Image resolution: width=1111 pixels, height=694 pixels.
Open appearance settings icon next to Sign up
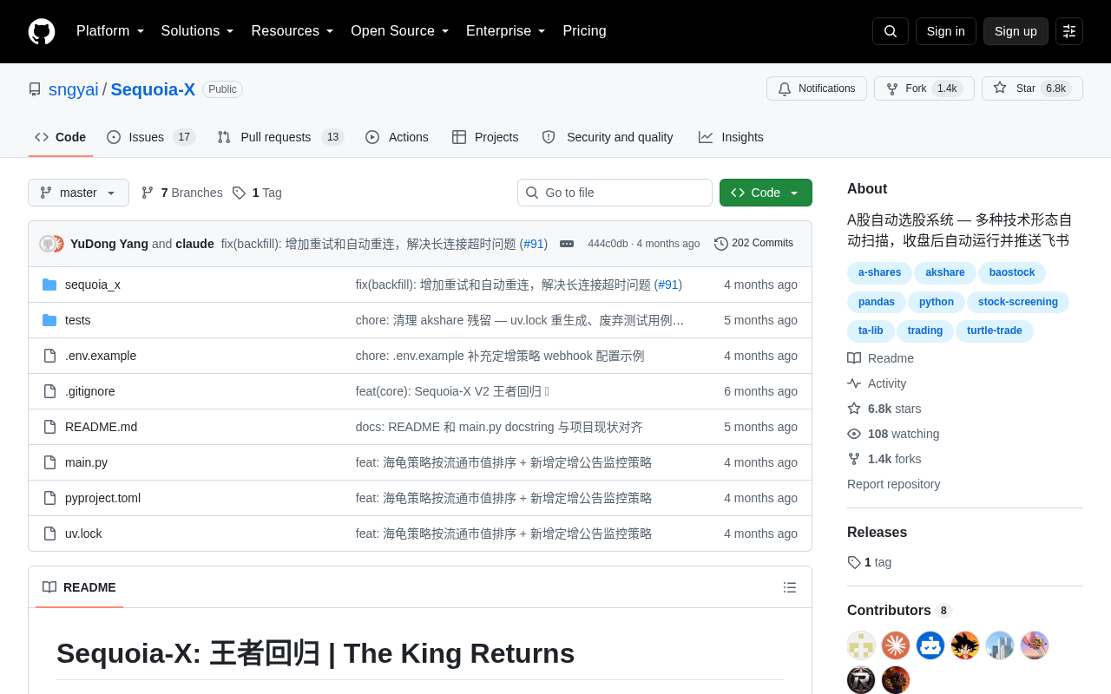point(1069,31)
